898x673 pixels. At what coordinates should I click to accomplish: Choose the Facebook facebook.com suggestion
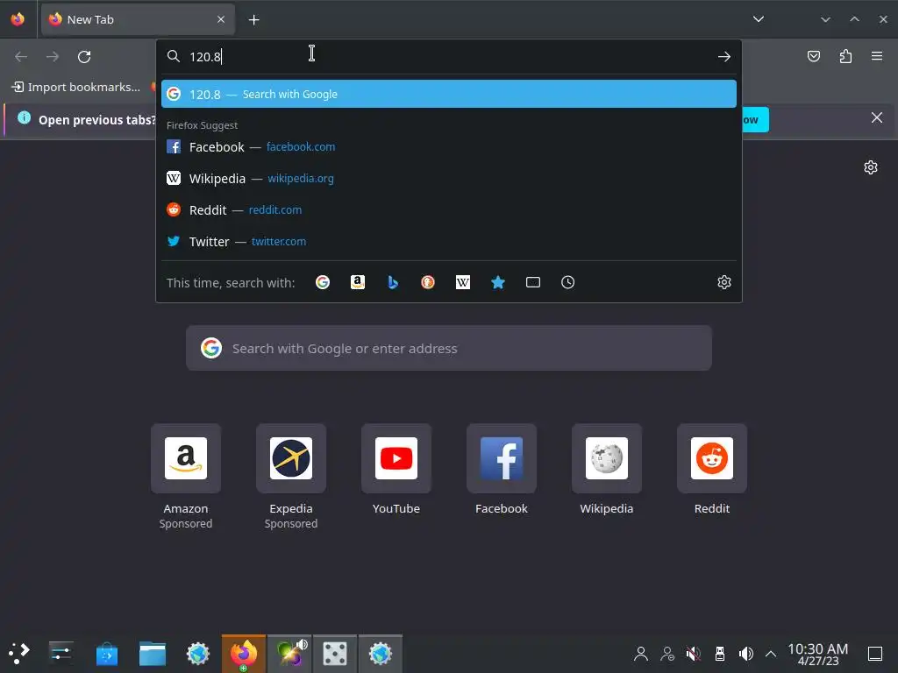click(448, 147)
